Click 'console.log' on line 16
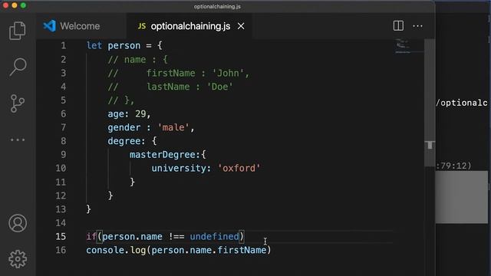 point(116,251)
